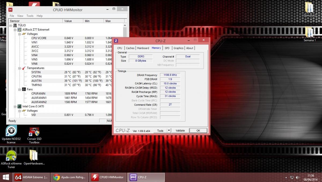Click the Validate button in CPU-Z
This screenshot has height=182, width=322.
pyautogui.click(x=180, y=131)
